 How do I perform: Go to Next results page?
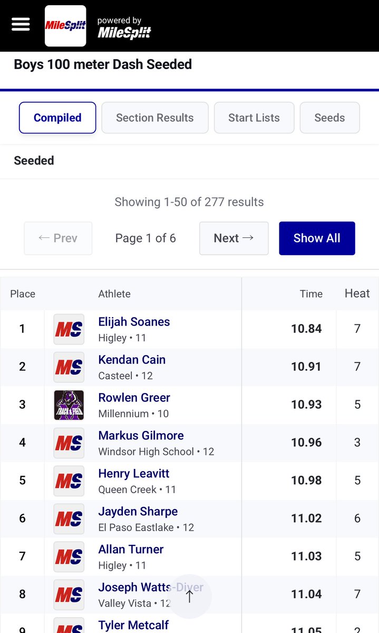pos(234,238)
